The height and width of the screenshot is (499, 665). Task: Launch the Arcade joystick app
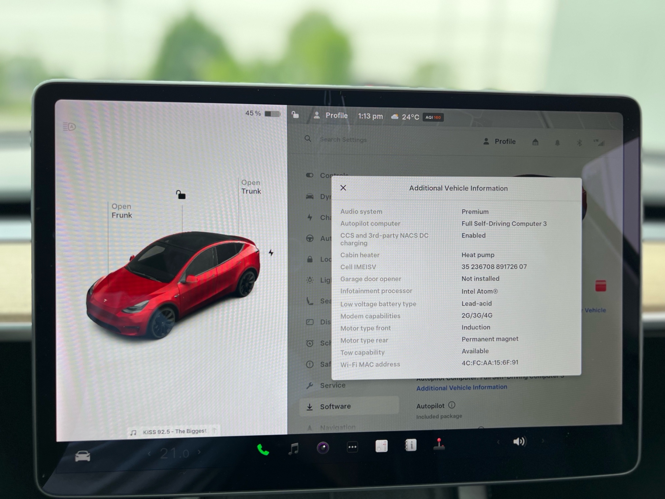tap(439, 444)
